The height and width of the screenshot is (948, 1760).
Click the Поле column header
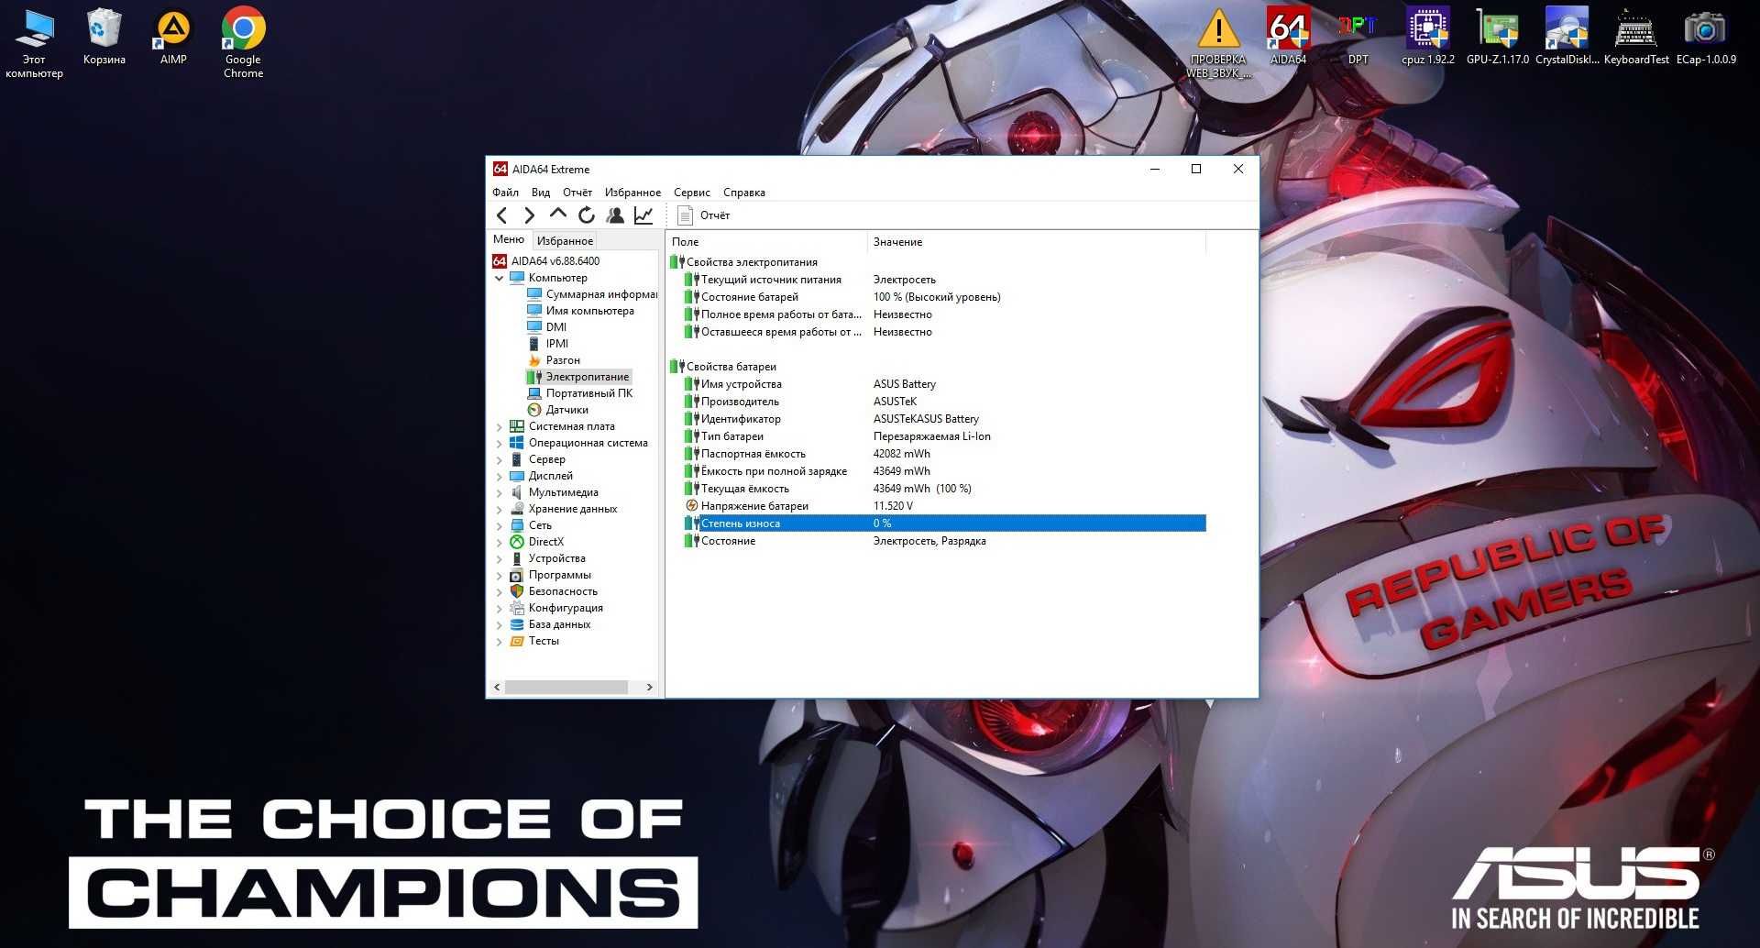[x=766, y=242]
